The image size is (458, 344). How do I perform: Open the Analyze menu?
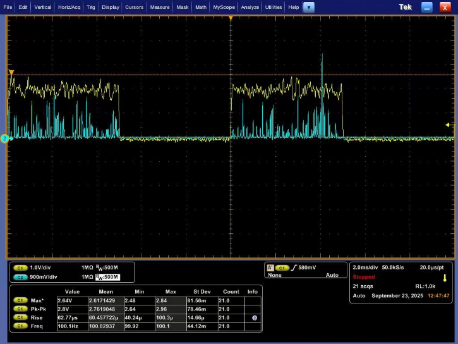(250, 7)
